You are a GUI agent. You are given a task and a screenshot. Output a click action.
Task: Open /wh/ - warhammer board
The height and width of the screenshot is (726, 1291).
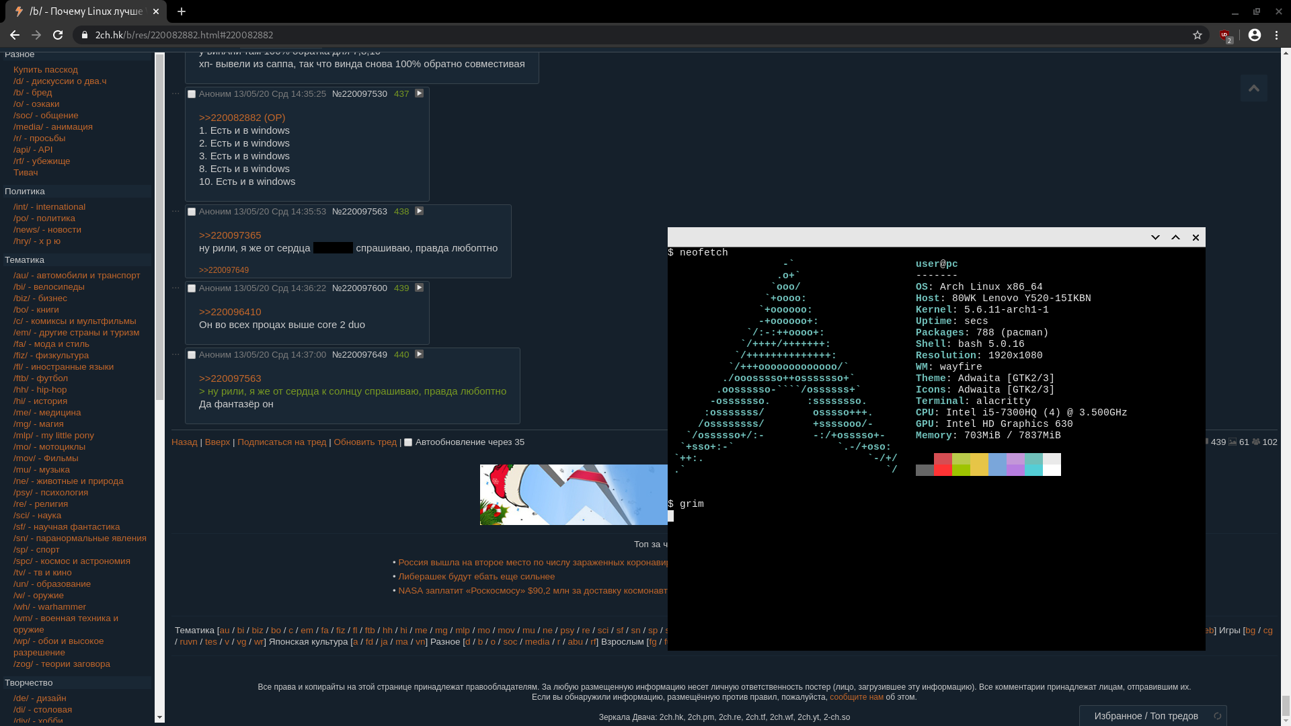click(50, 607)
